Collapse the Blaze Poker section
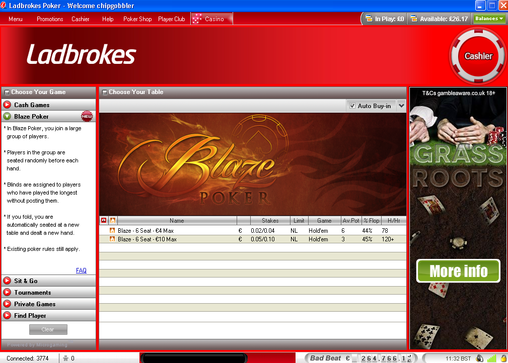 [49, 117]
